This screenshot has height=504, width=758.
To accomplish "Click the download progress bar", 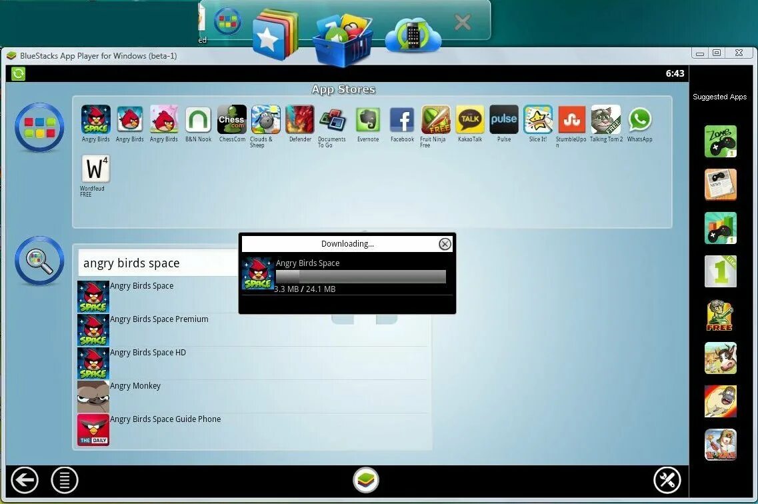I will pos(361,277).
